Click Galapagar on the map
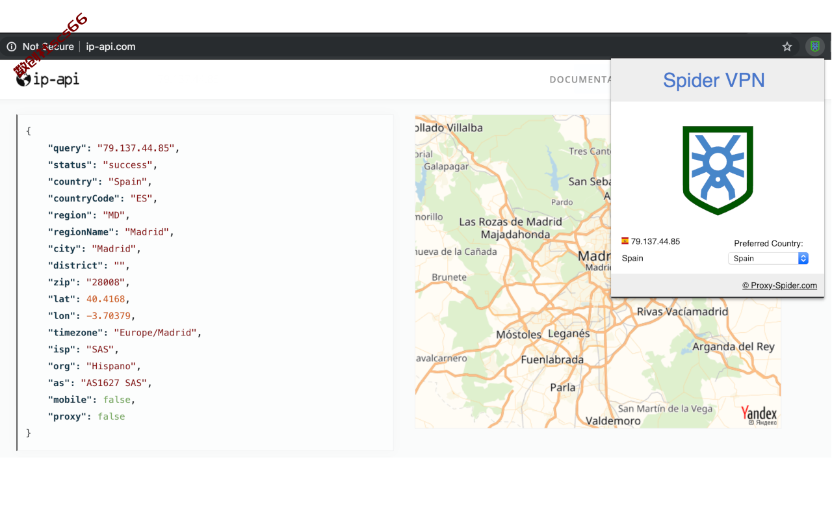Viewport: 832px width, 520px height. coord(447,167)
